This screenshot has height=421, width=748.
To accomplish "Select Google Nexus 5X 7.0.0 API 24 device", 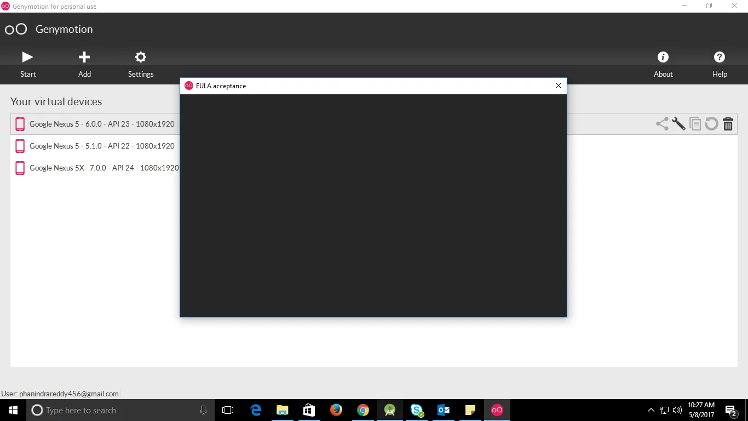I will pyautogui.click(x=373, y=168).
